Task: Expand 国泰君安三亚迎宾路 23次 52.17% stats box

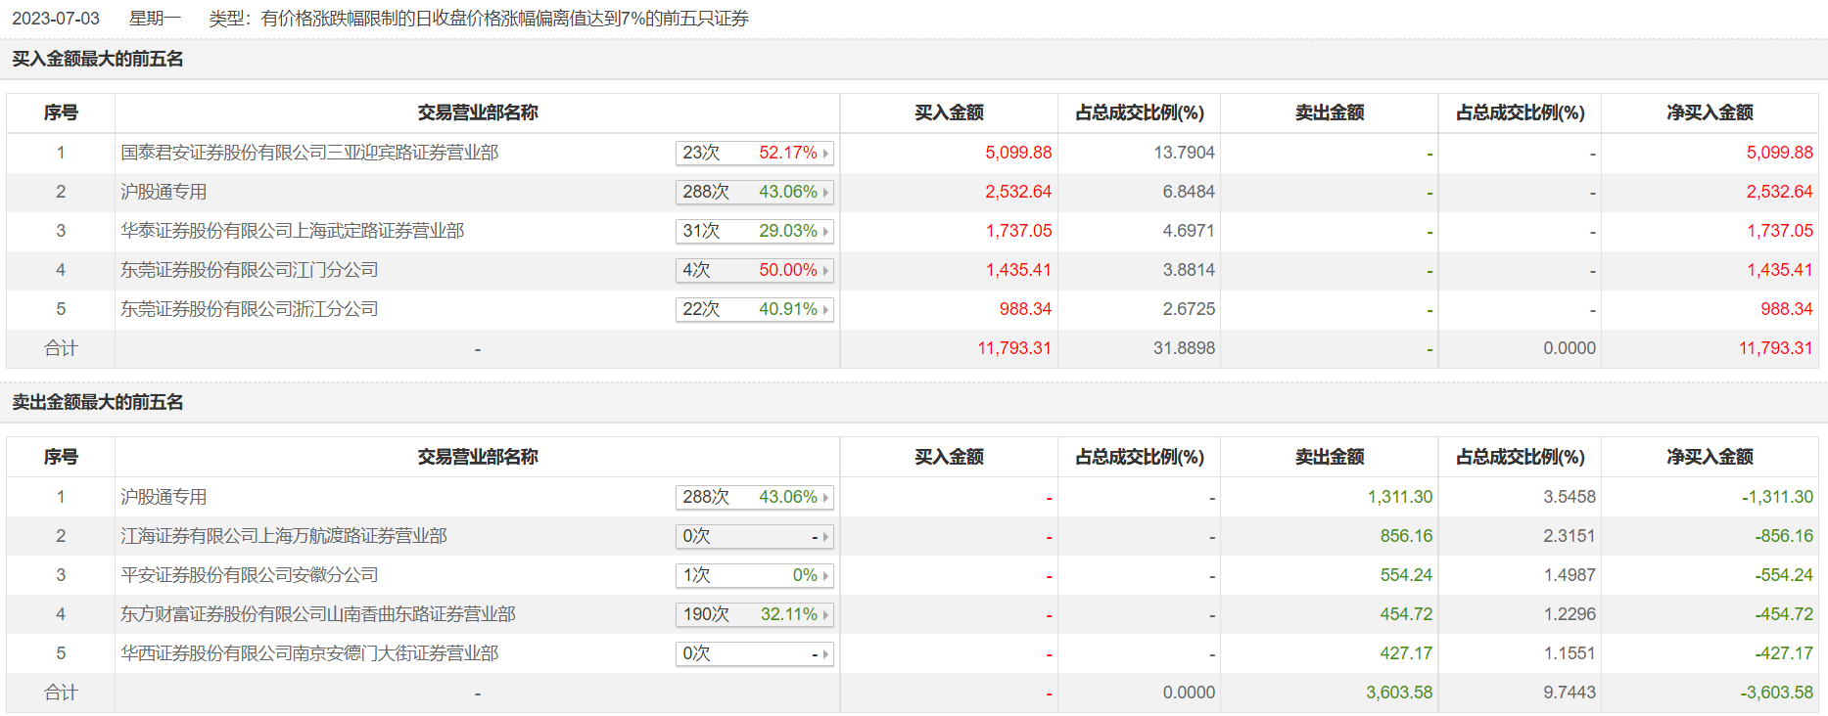Action: coord(754,153)
